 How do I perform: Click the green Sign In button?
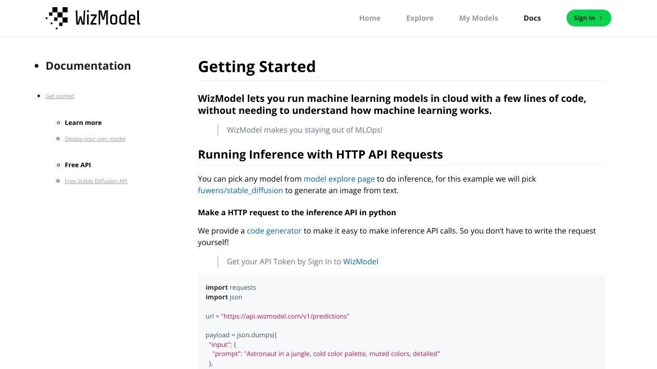589,18
